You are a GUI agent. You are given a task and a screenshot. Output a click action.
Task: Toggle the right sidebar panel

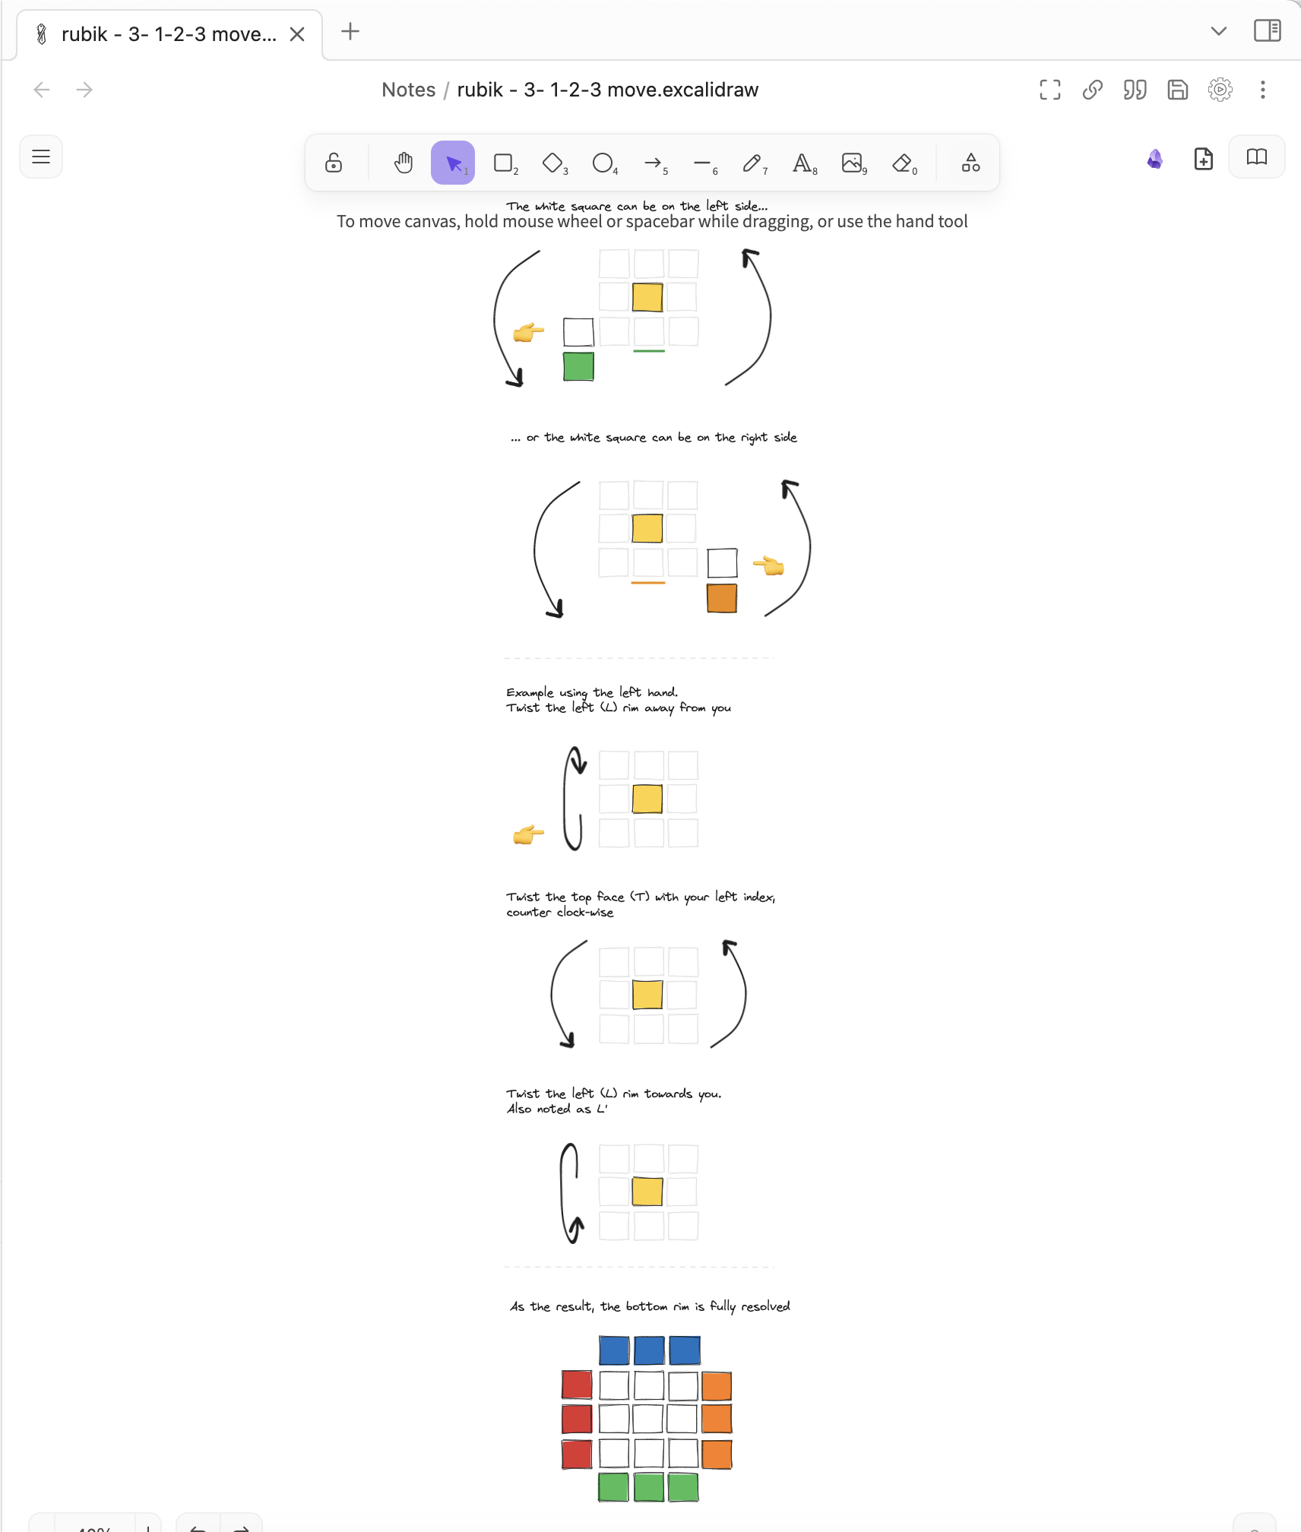pos(1268,31)
